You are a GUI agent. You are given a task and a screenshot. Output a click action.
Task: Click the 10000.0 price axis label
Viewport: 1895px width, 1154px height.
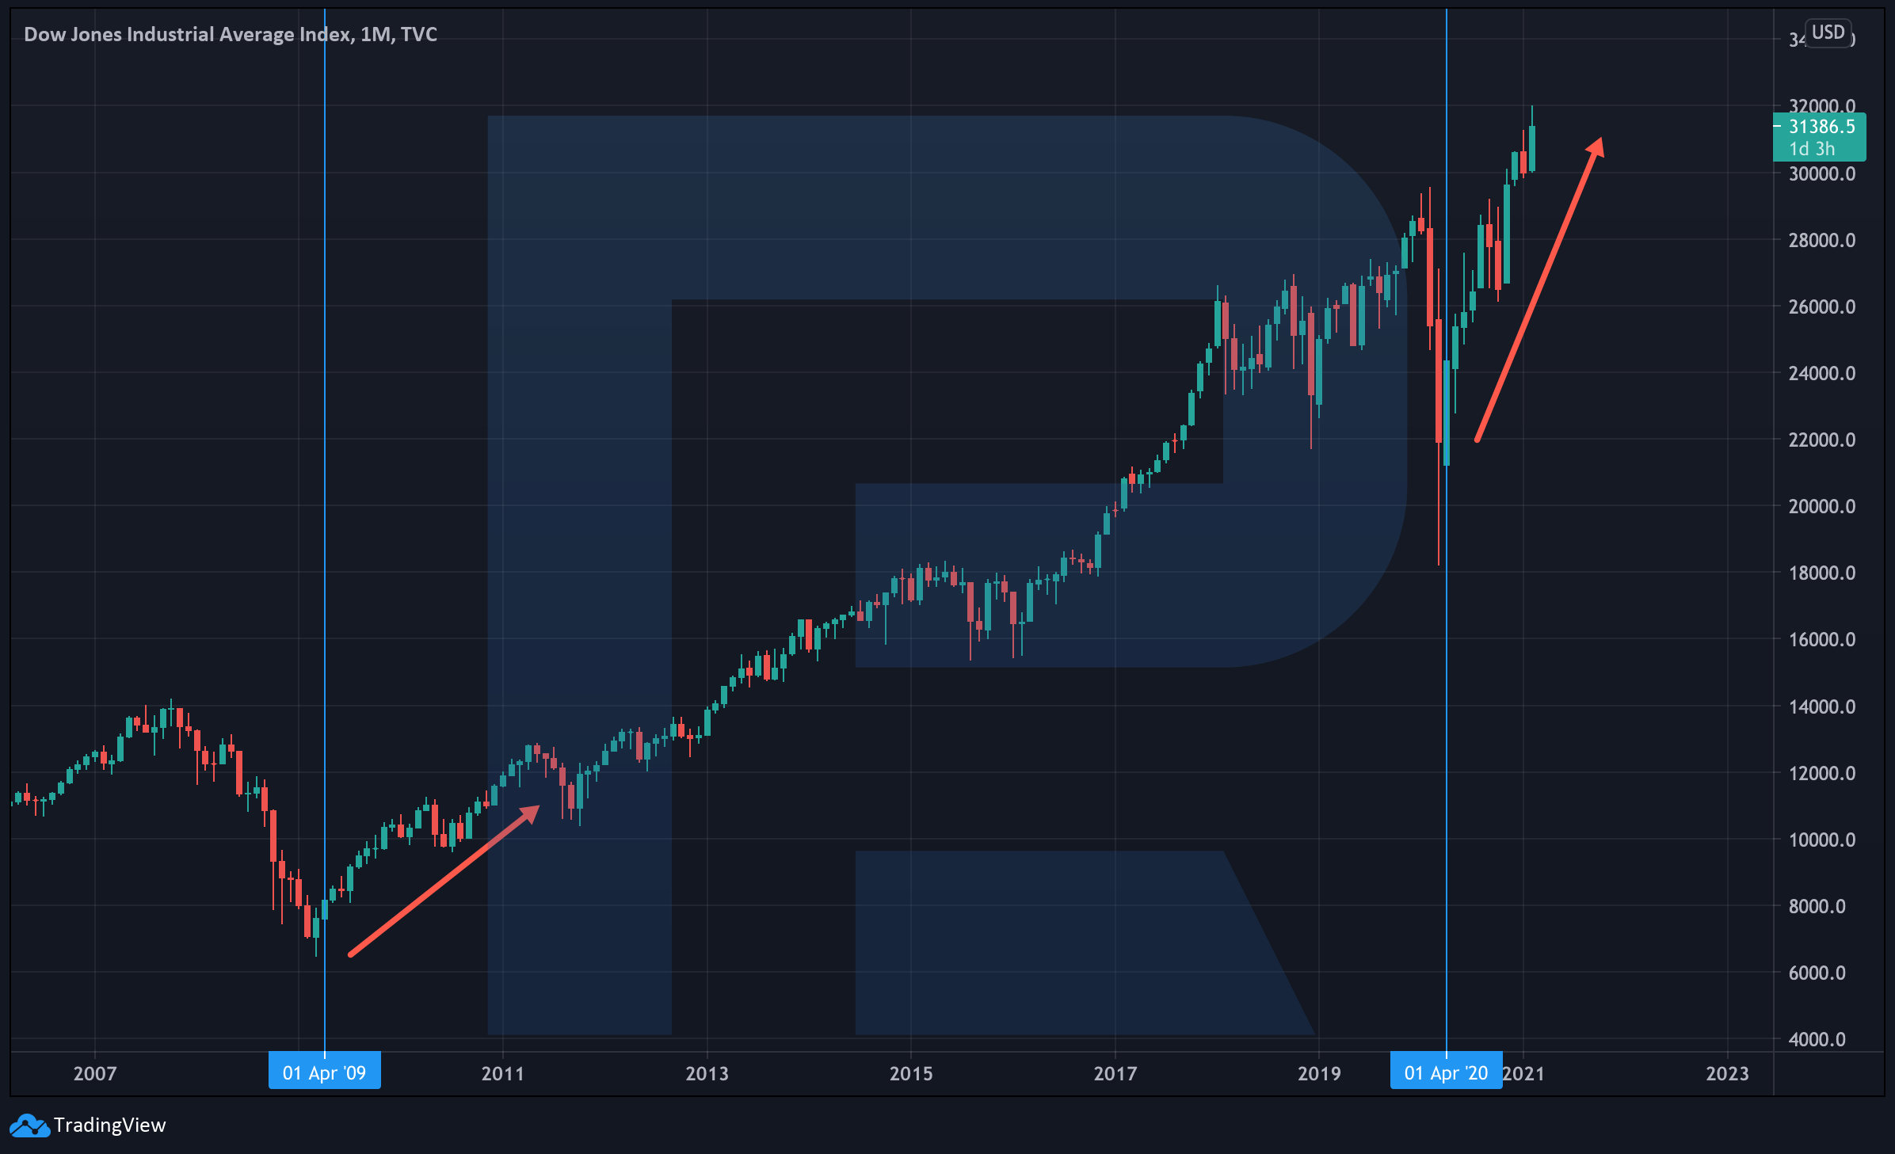click(x=1822, y=840)
